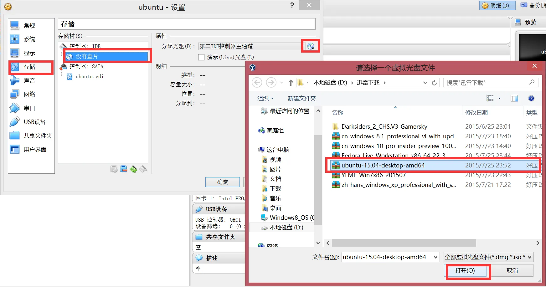The image size is (546, 287).
Task: Expand the view options arrow
Action: [x=499, y=98]
